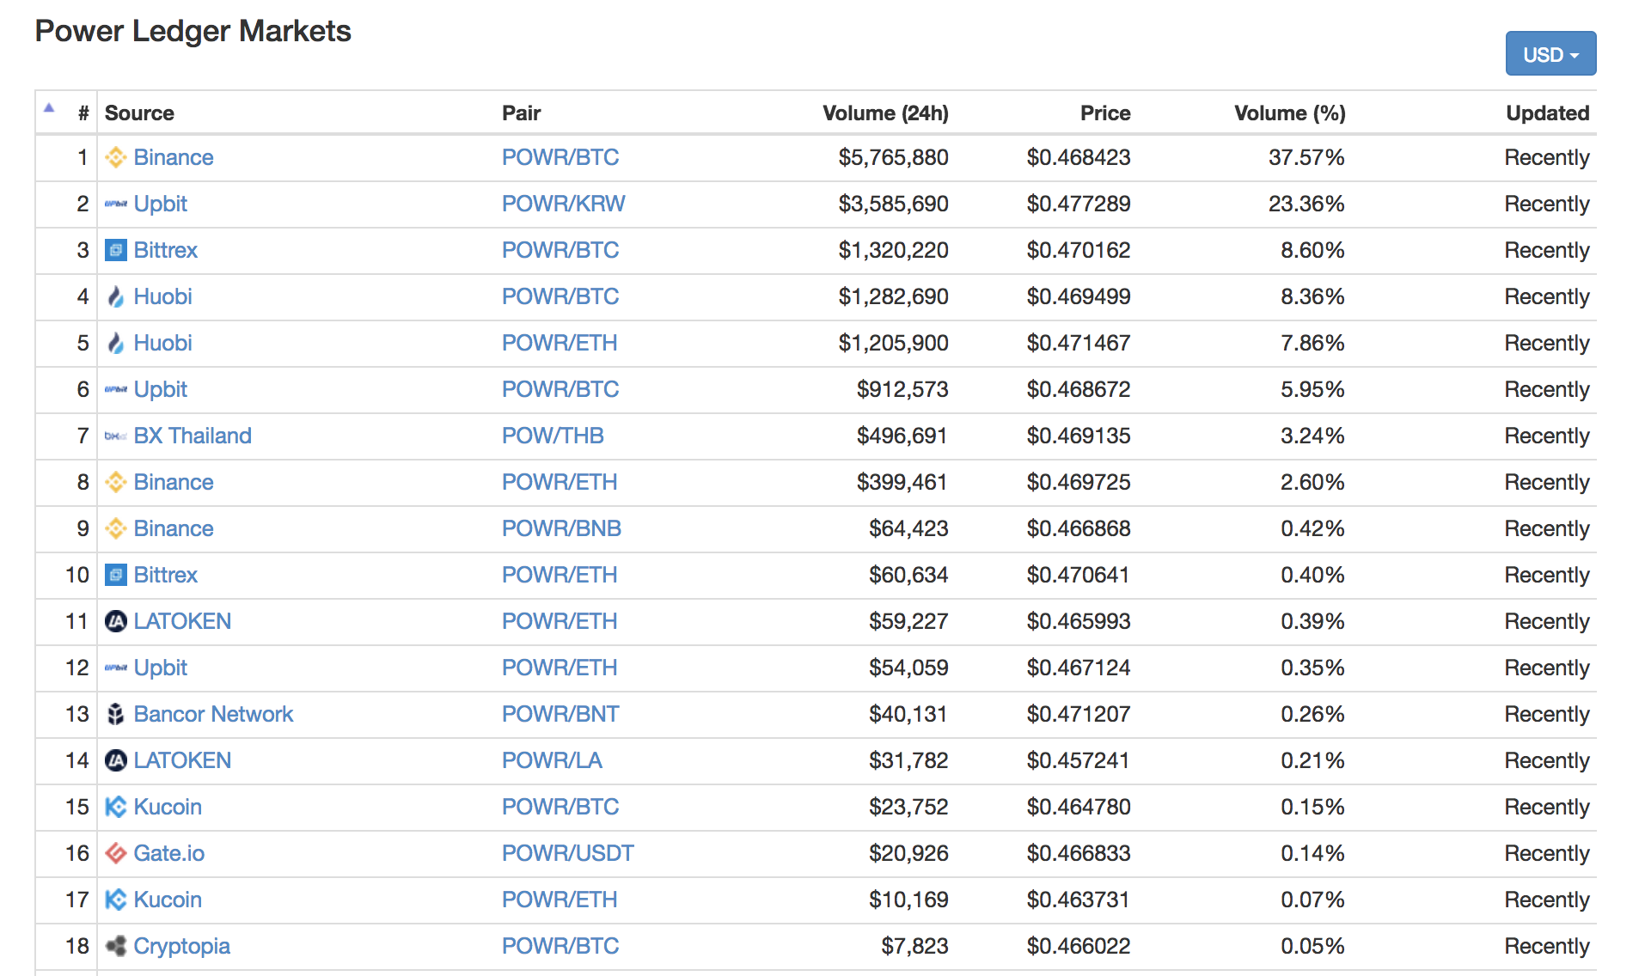Viewport: 1645px width, 976px height.
Task: Sort by Volume (%) column header
Action: (x=1290, y=113)
